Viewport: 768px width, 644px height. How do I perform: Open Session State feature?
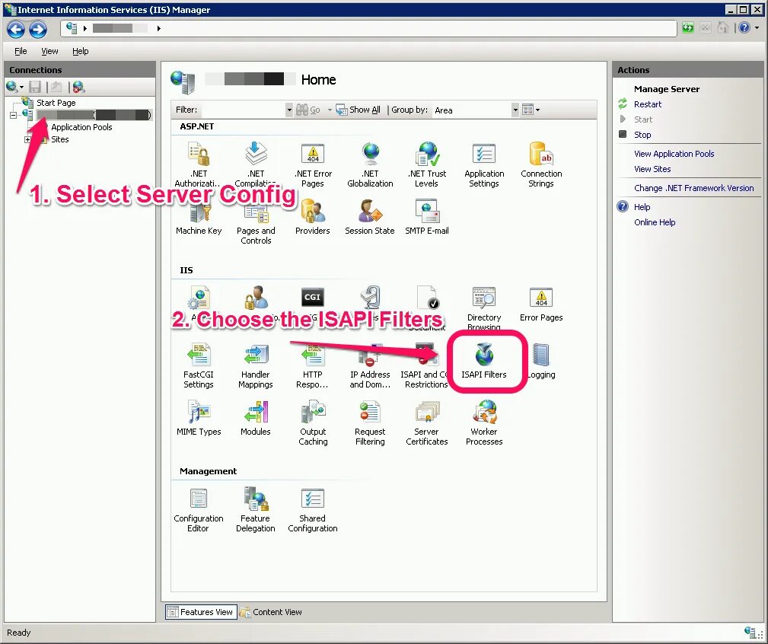click(x=370, y=217)
